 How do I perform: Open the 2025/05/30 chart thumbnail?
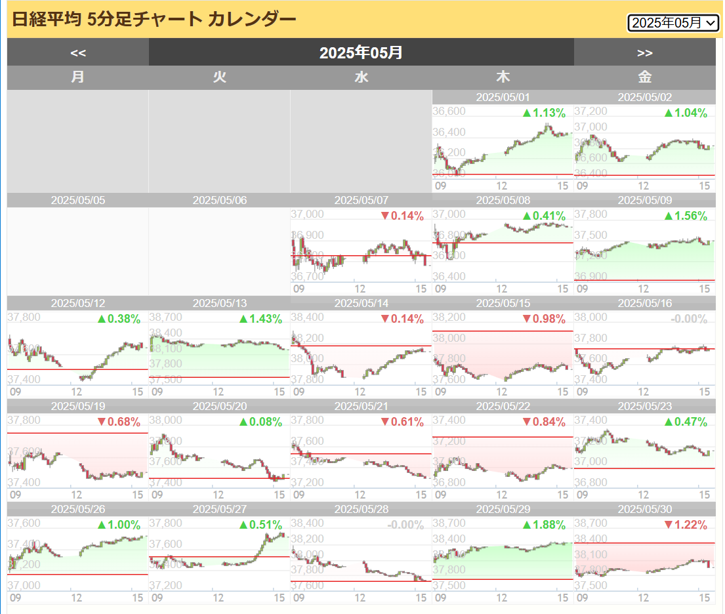click(644, 560)
